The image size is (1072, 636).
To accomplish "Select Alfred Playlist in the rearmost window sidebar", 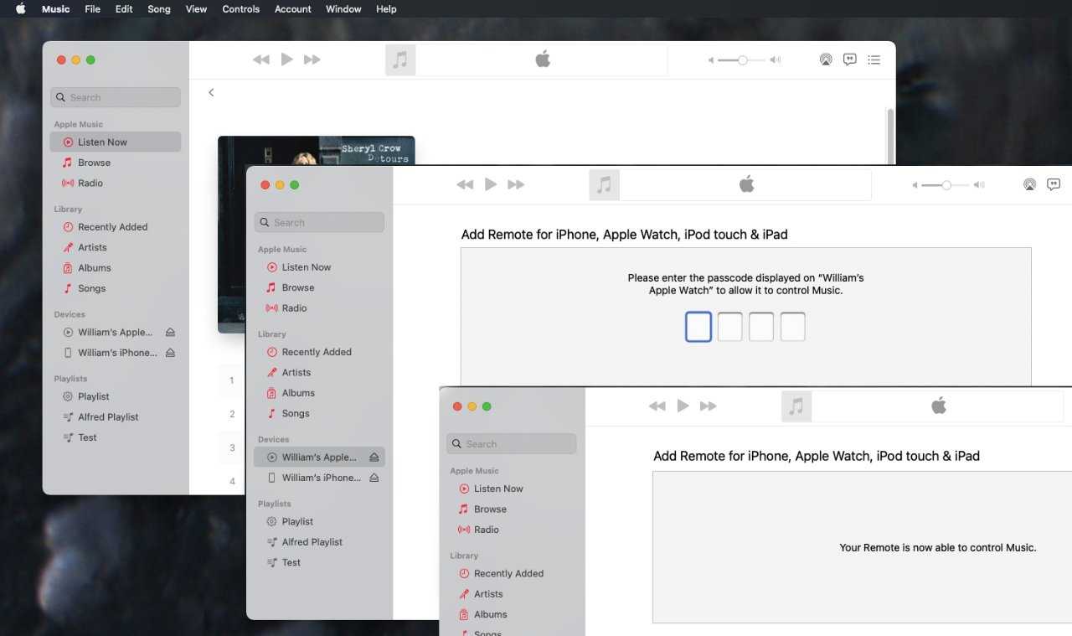I will pyautogui.click(x=108, y=417).
